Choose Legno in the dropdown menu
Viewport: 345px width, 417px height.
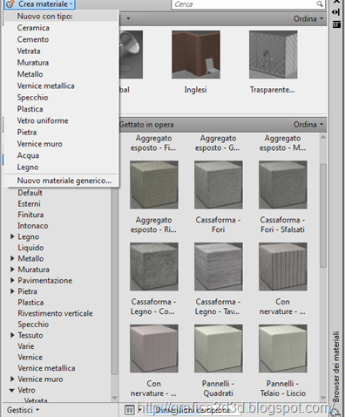tap(28, 167)
